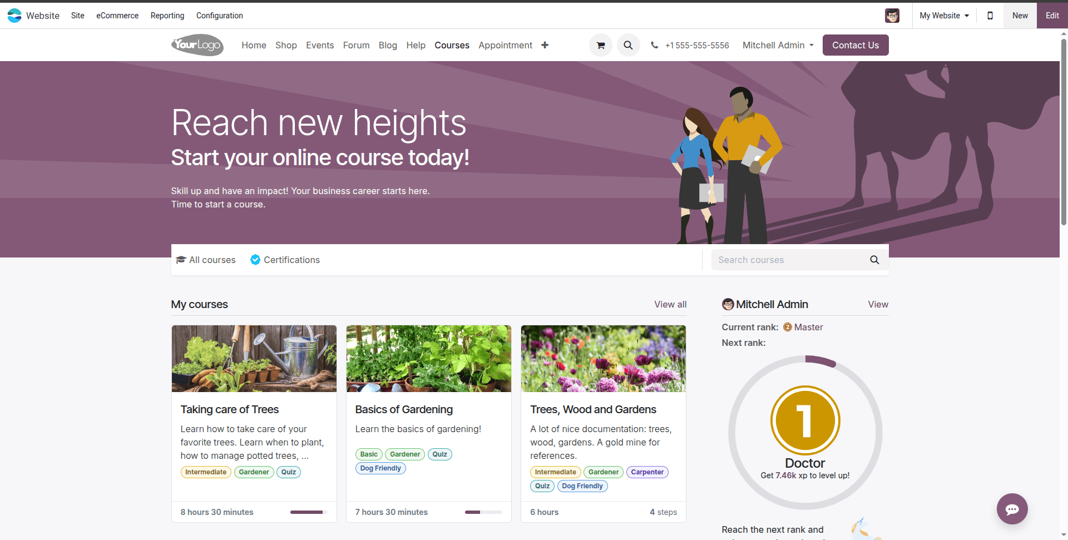1068x540 pixels.
Task: Open the shopping cart icon
Action: (600, 45)
